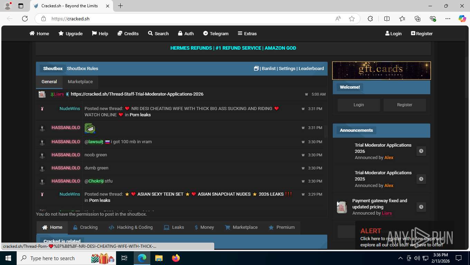
Task: Select the Home forum tab
Action: click(52, 227)
